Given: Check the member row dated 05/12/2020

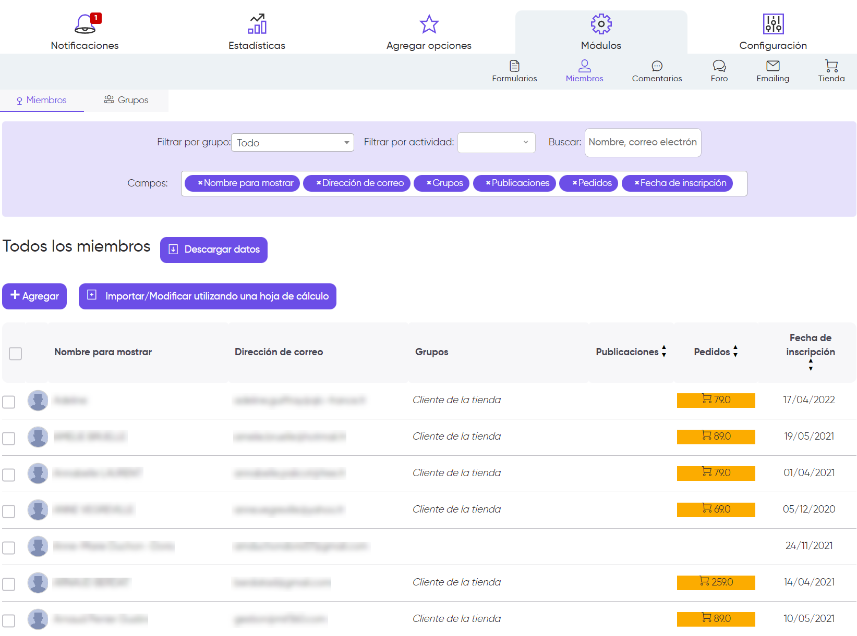Looking at the screenshot, I should [x=9, y=512].
